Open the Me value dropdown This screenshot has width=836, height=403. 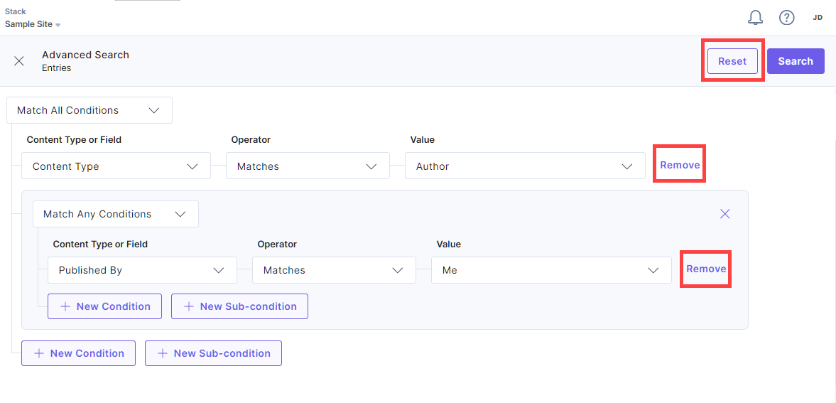click(x=551, y=270)
